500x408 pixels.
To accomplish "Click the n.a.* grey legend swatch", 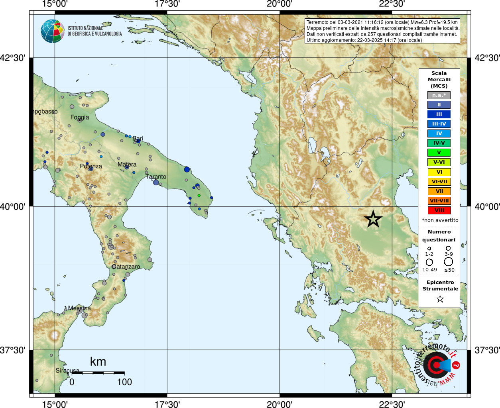I will tap(439, 95).
